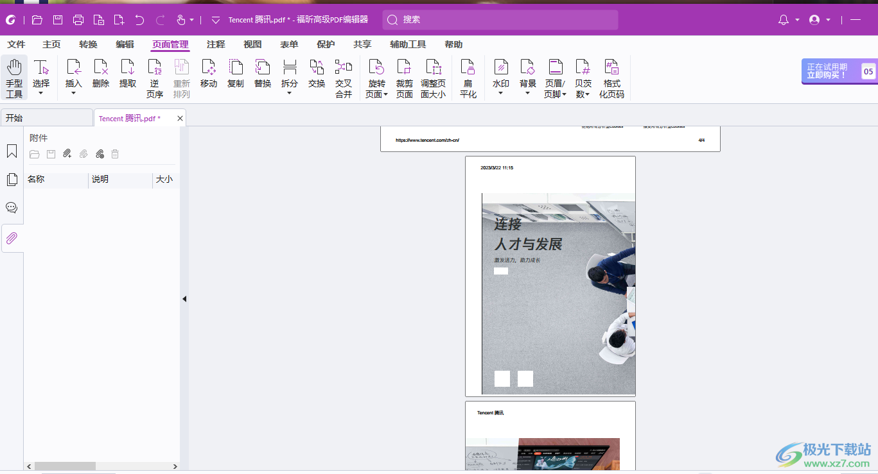Open the comments panel from the sidebar

tap(12, 208)
